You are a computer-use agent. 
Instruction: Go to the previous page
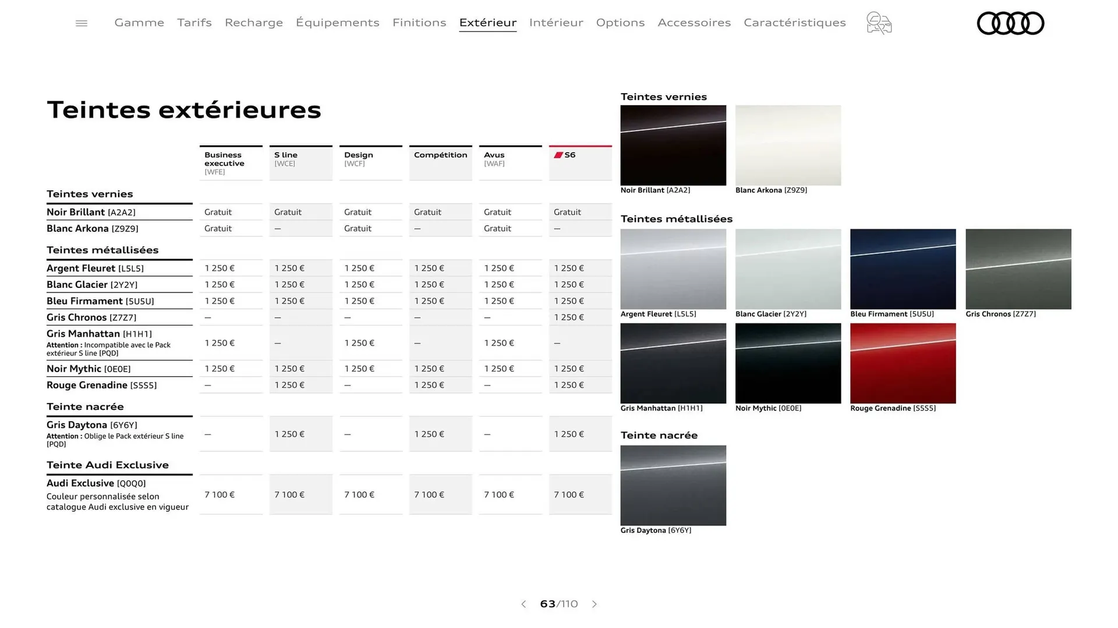point(523,604)
